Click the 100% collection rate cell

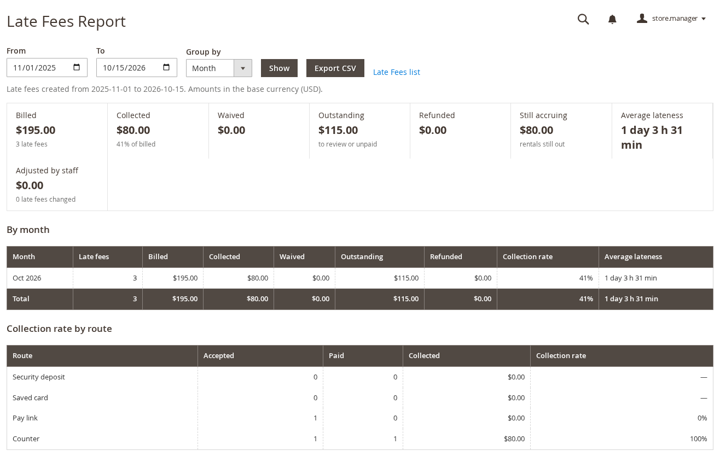pyautogui.click(x=622, y=439)
